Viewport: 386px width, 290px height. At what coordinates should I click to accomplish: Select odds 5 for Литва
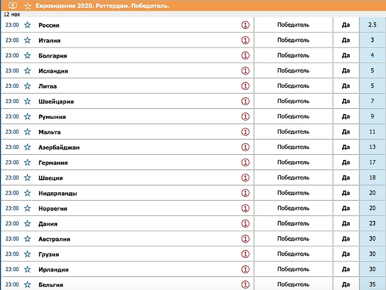click(x=372, y=86)
